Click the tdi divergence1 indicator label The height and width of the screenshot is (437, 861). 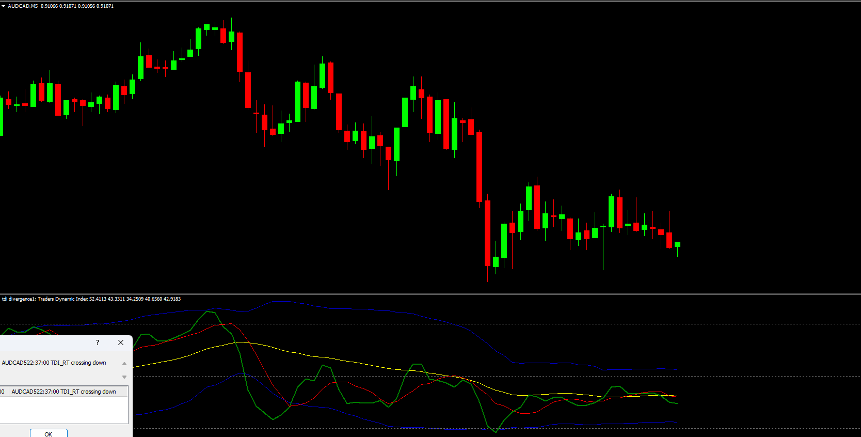(x=19, y=299)
